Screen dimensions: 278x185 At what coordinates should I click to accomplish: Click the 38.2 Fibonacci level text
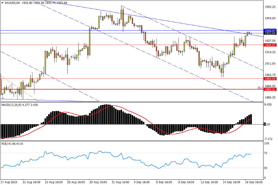[x=260, y=88]
